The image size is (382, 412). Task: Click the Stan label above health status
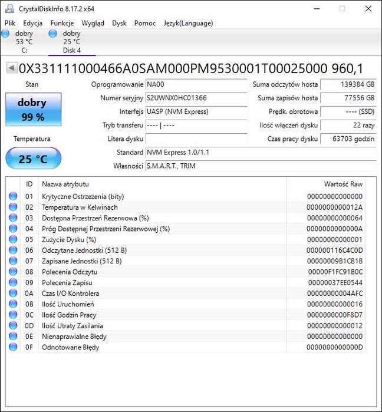[32, 84]
